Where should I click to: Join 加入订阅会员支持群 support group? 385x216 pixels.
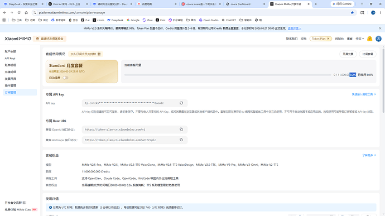point(85,54)
